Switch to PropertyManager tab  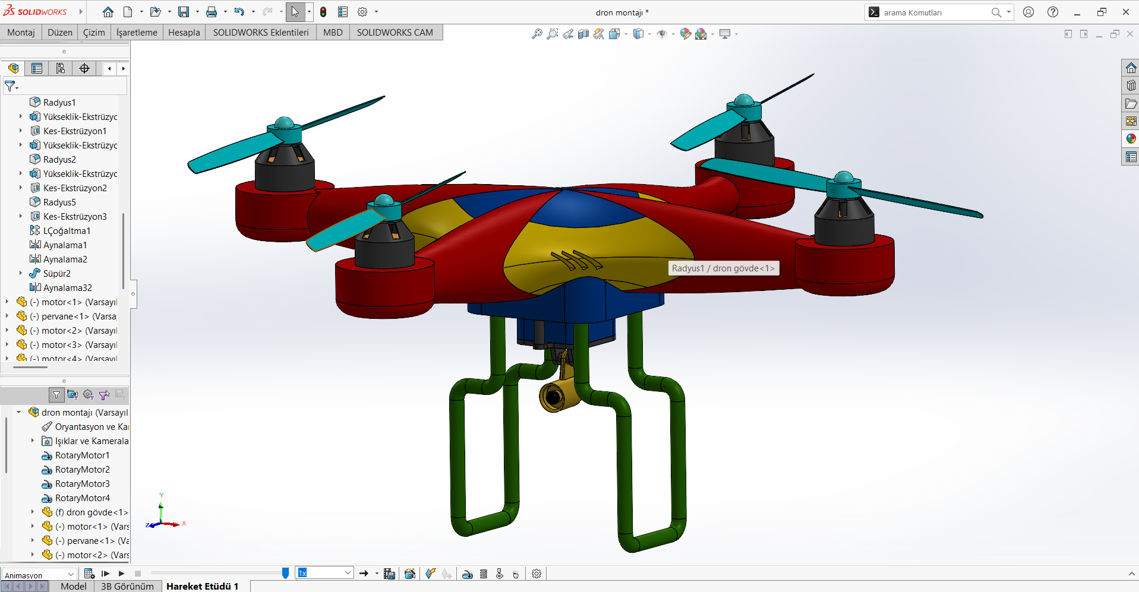(x=37, y=68)
